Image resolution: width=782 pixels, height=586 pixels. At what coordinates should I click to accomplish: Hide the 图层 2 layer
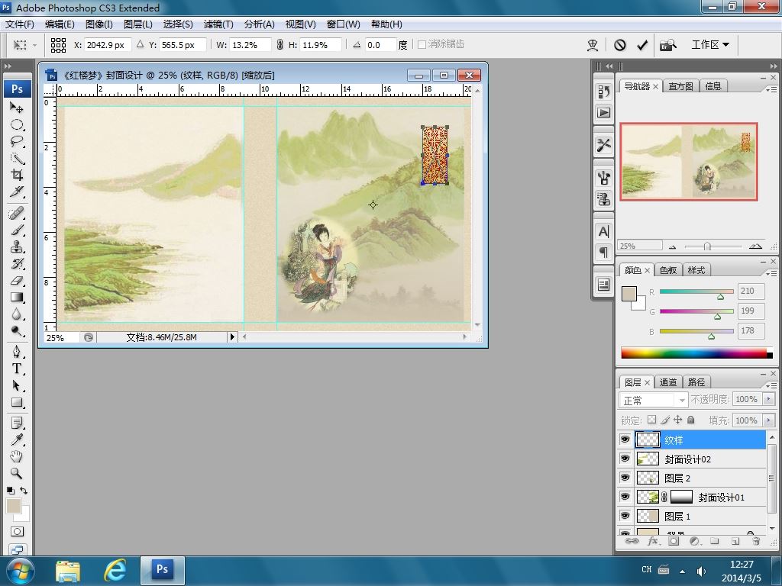click(625, 478)
